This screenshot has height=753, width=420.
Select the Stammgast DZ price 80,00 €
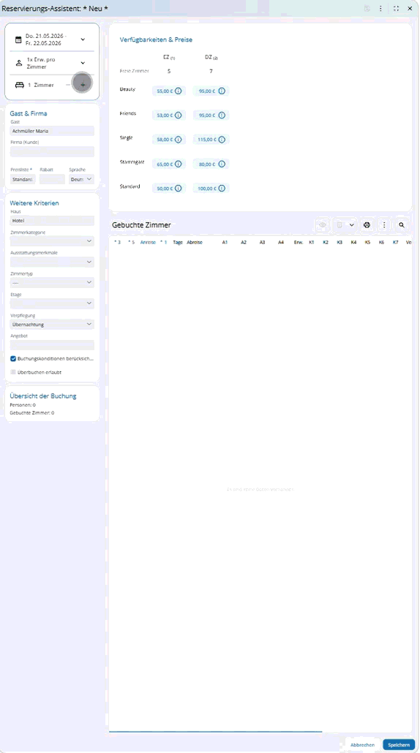tap(207, 164)
